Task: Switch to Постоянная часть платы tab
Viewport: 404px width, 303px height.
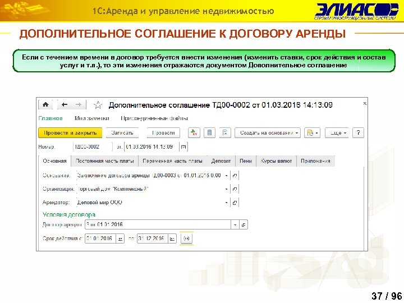Action: click(x=104, y=161)
